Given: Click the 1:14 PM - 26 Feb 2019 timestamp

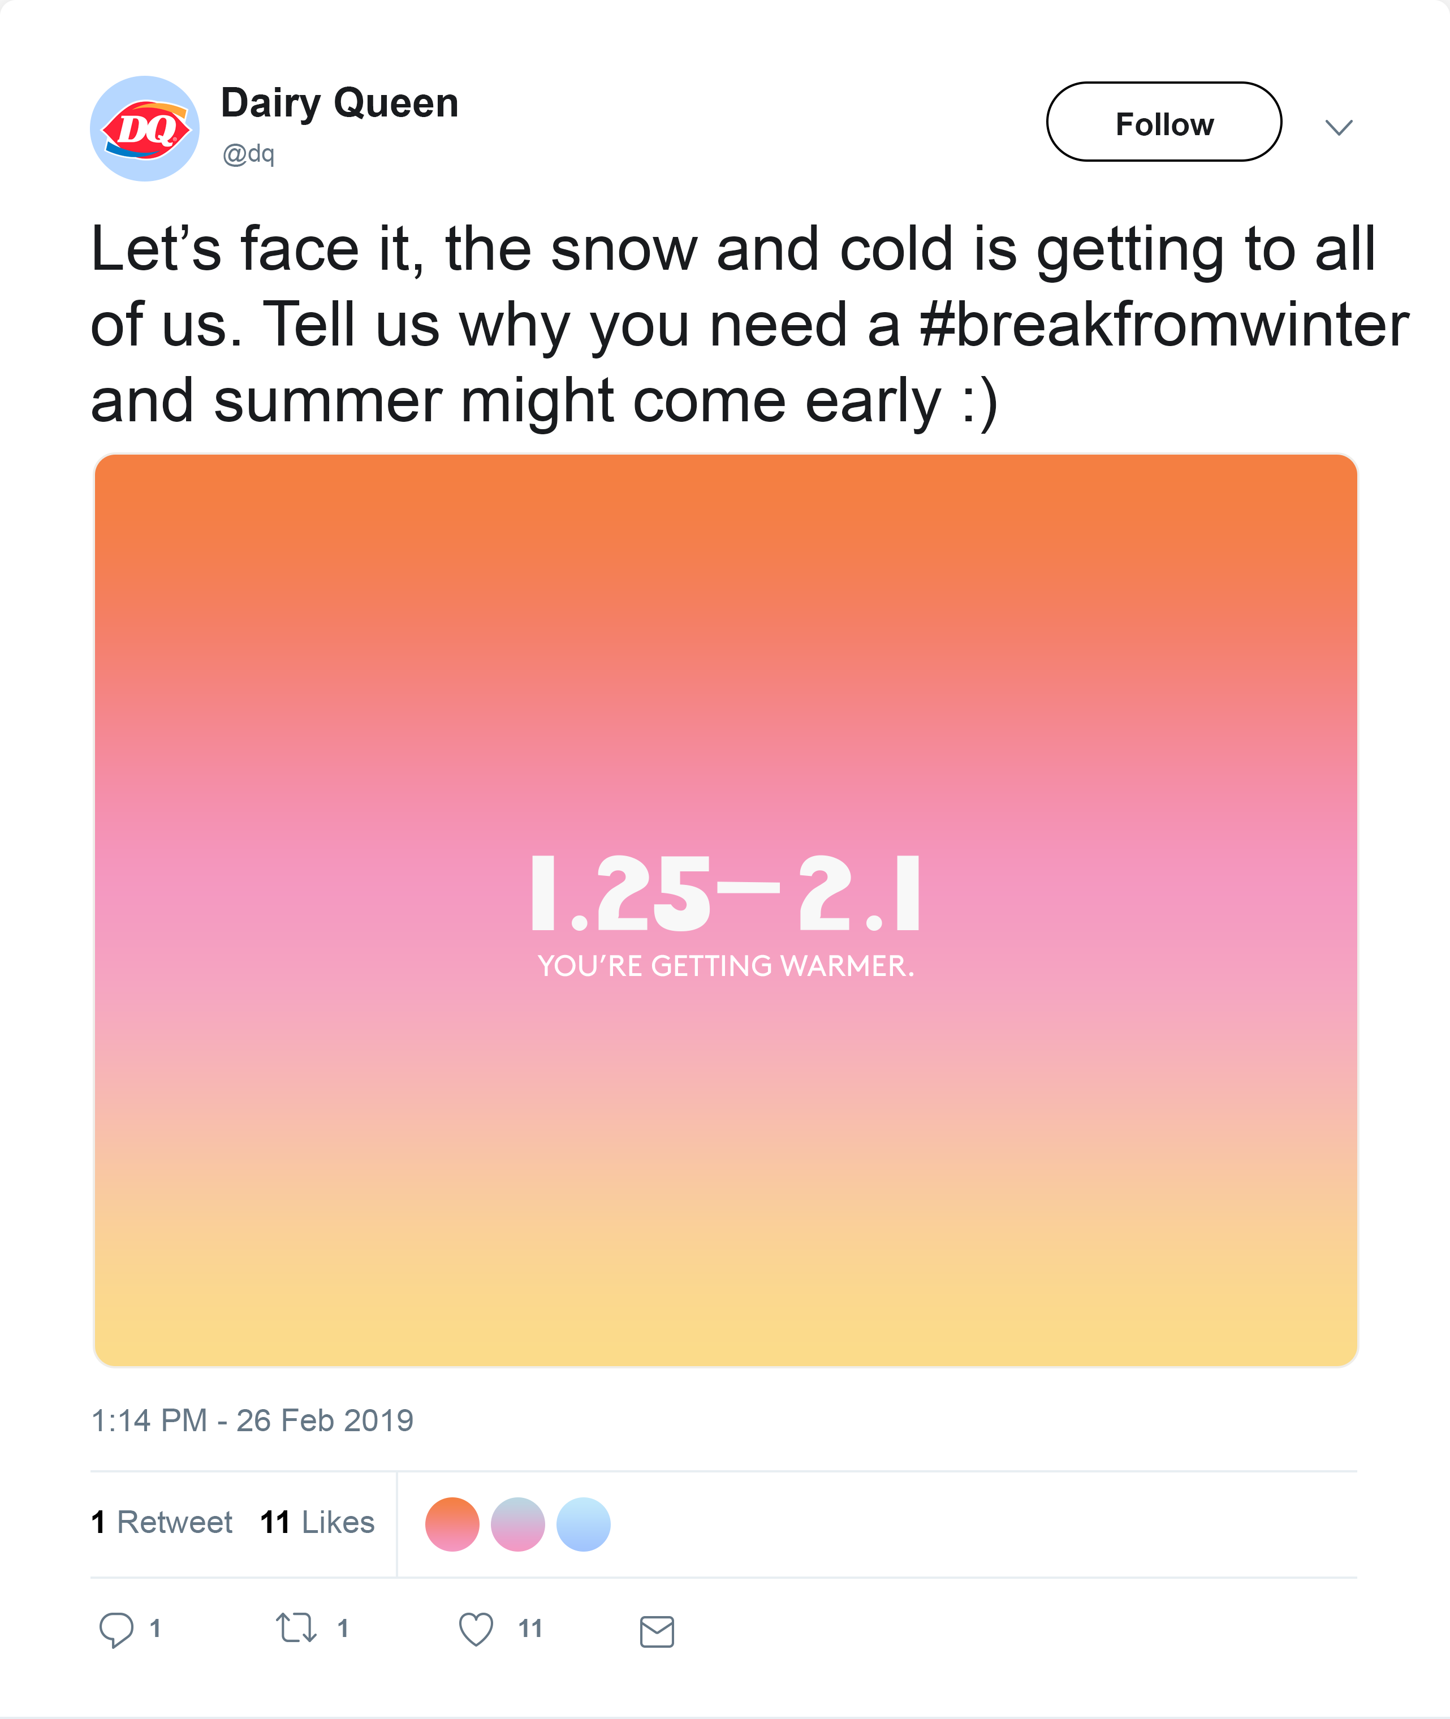Looking at the screenshot, I should click(252, 1421).
